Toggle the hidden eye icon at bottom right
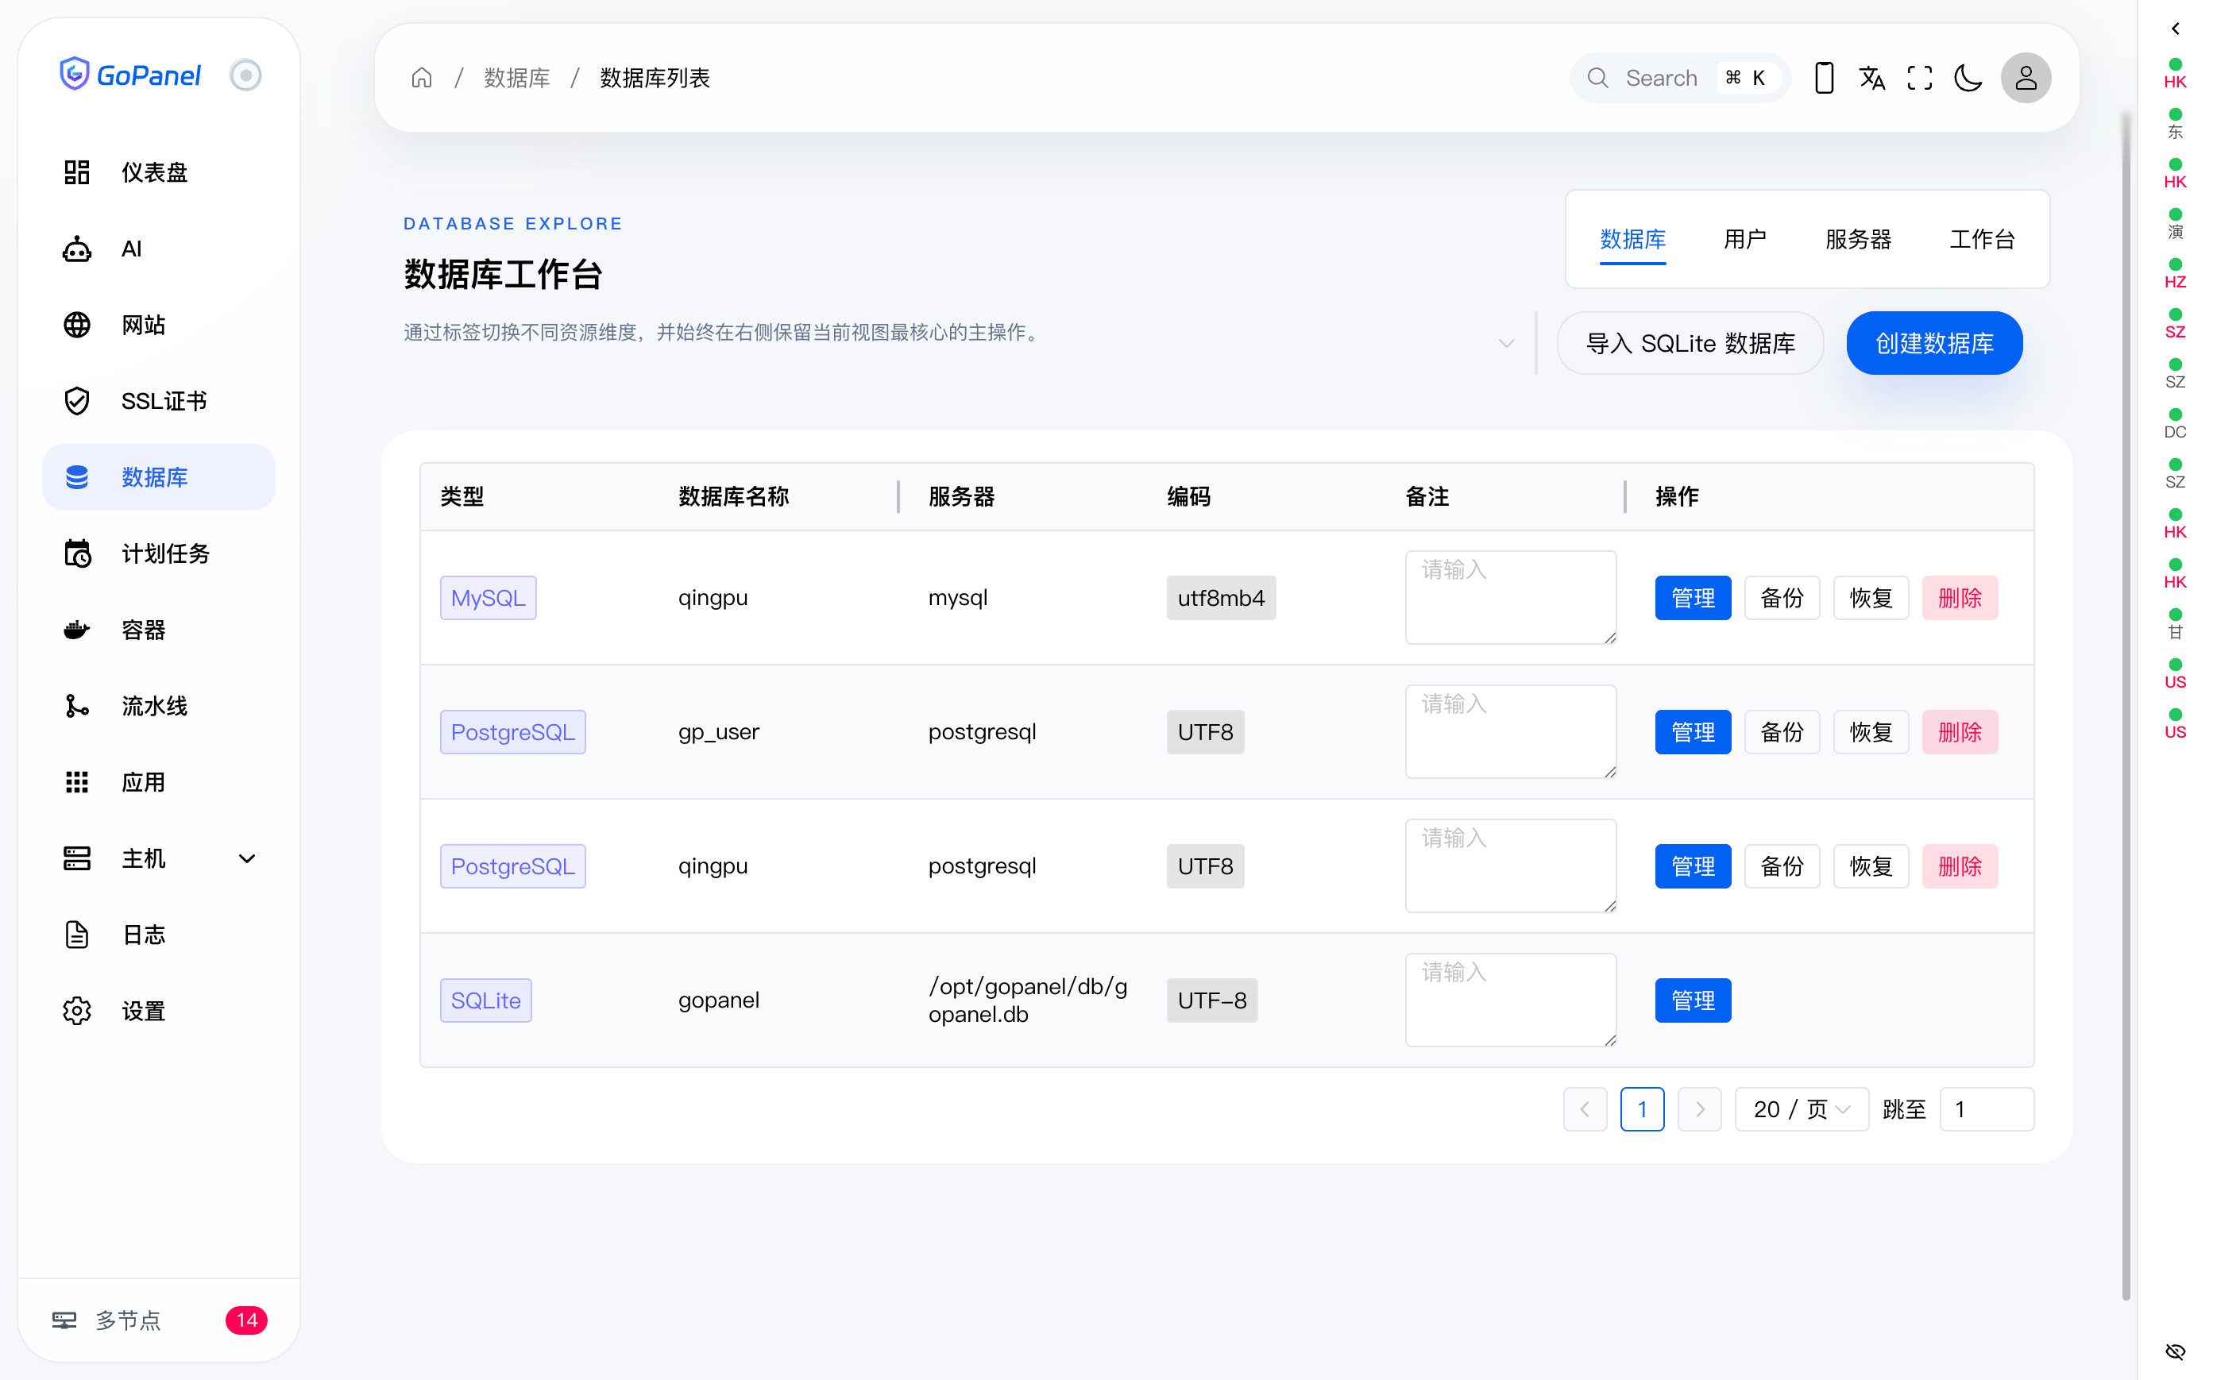 pos(2176,1351)
